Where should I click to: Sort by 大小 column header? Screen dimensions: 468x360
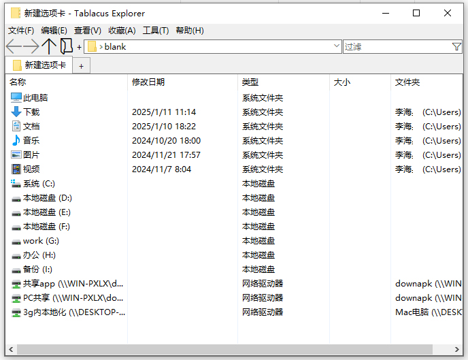point(360,82)
